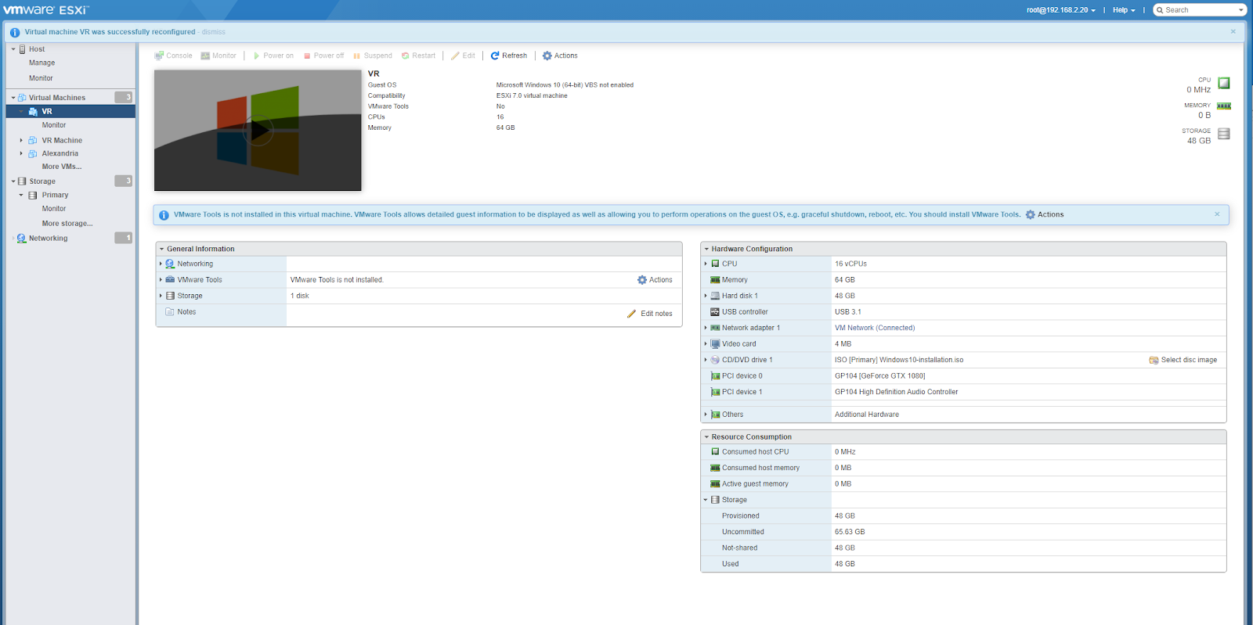
Task: Click the PCI device 1 icon
Action: point(715,393)
